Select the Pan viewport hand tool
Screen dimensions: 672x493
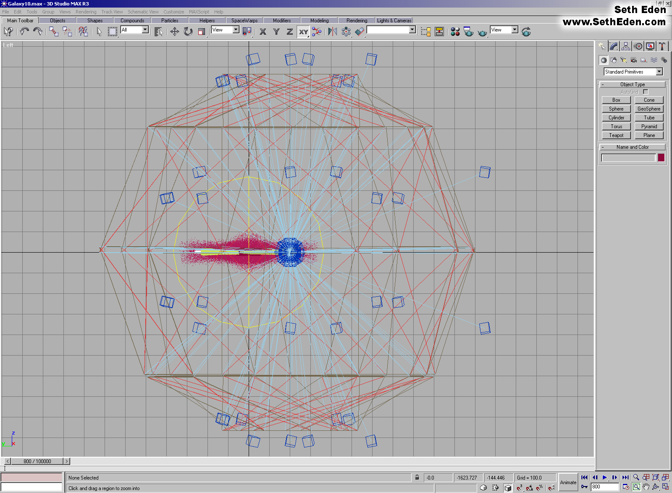(646, 487)
